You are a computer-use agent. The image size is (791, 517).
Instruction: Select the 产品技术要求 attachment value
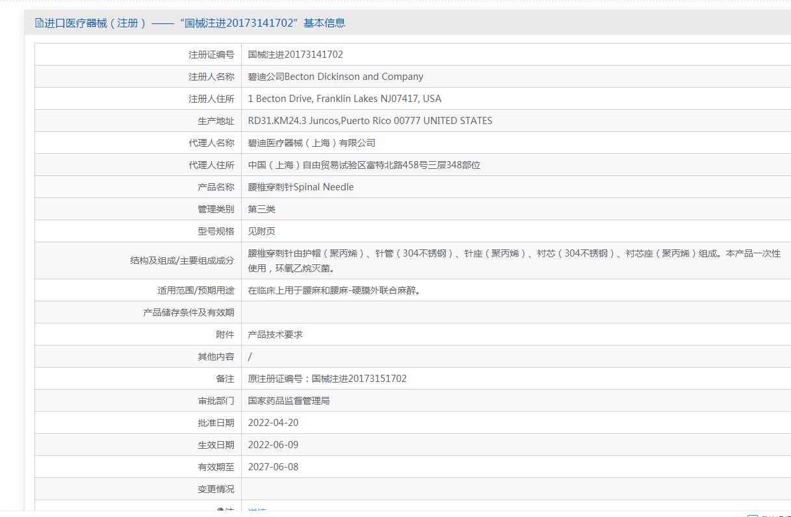point(276,334)
